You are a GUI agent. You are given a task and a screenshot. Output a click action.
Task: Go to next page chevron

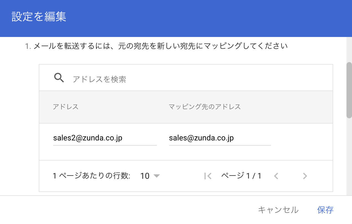[x=305, y=176]
